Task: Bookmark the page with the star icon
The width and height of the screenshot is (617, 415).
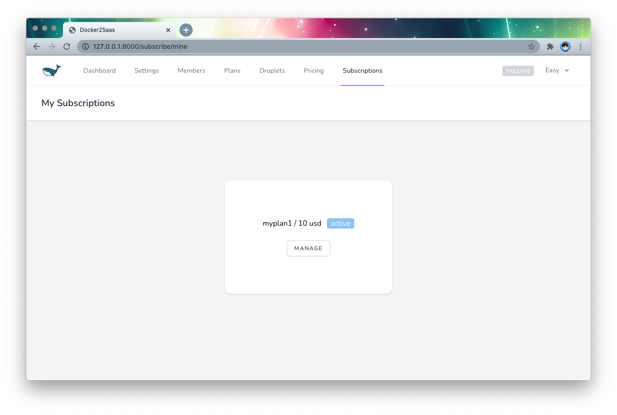Action: pos(531,46)
